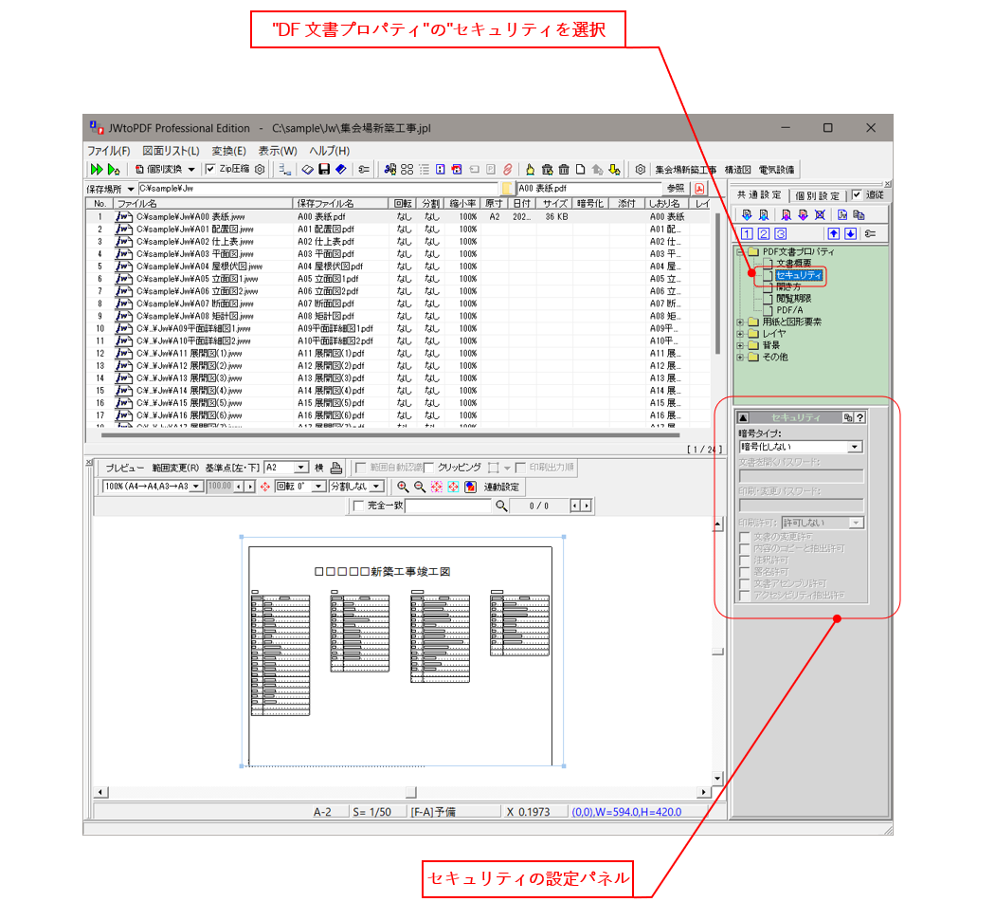Enable the クリッピング checkbox

coord(429,468)
